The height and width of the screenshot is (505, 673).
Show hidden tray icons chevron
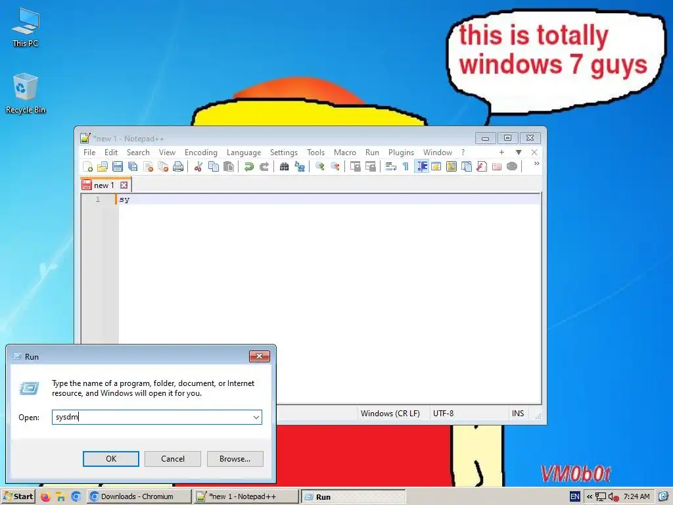point(590,497)
